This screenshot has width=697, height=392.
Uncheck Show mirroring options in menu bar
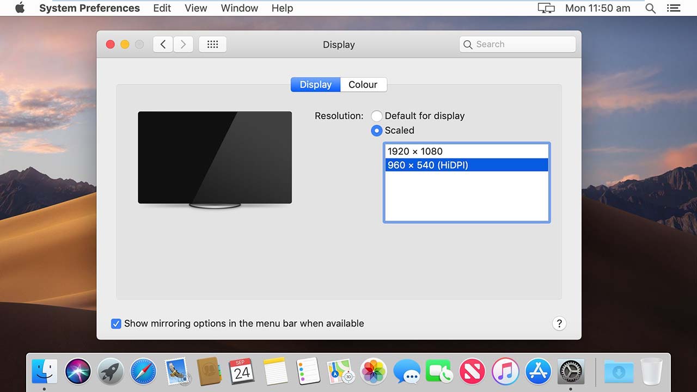coord(116,323)
